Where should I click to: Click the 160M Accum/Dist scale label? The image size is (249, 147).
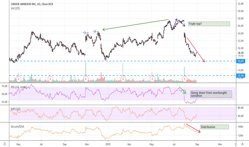tap(240, 127)
